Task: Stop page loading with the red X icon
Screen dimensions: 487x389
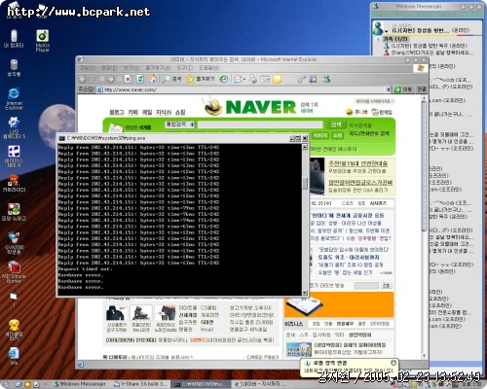Action: pos(129,79)
